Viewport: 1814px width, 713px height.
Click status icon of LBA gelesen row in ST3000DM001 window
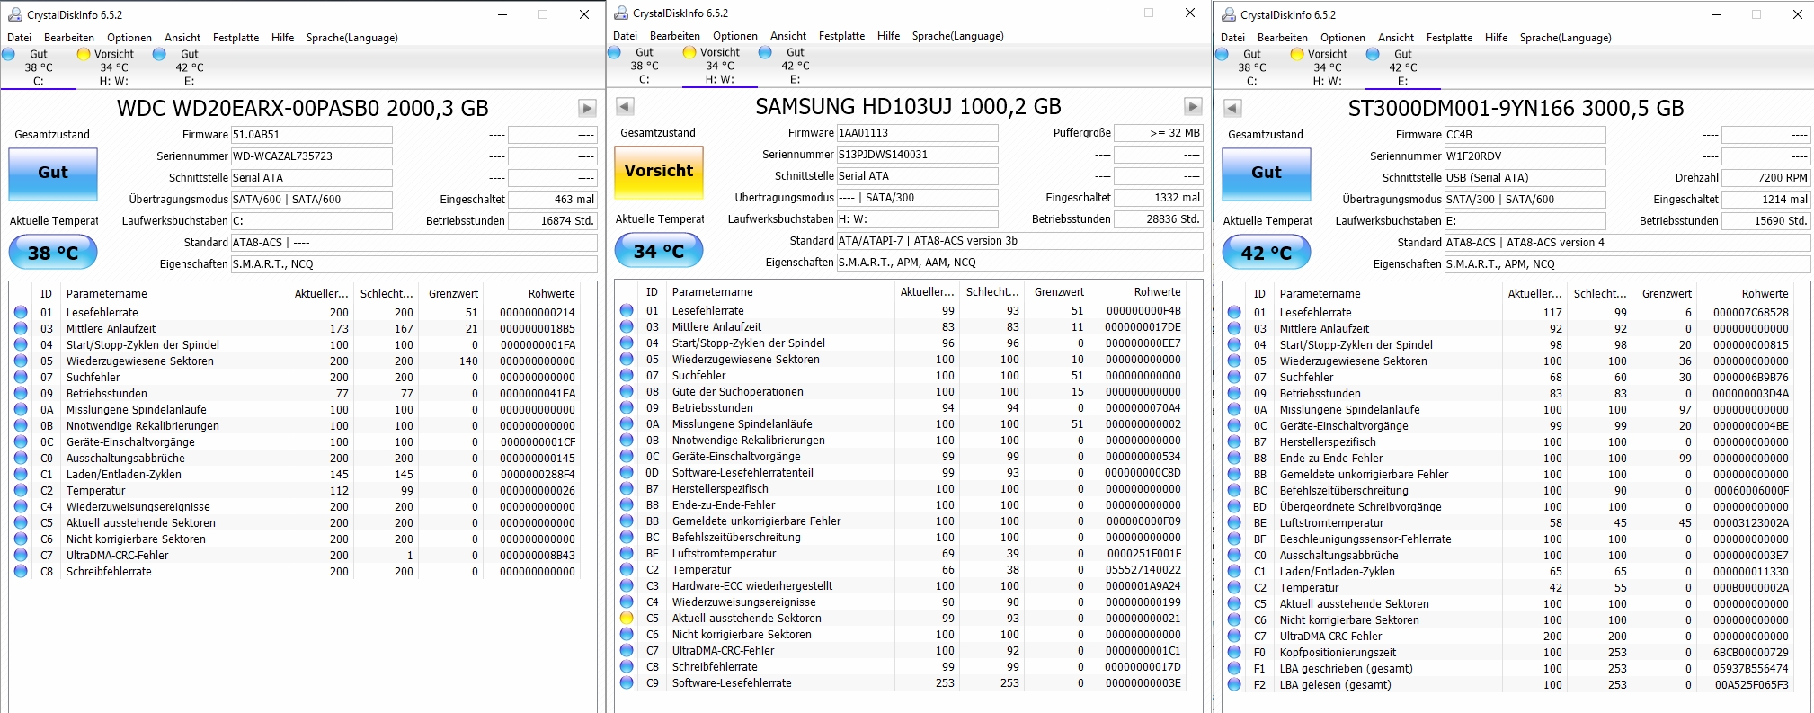pyautogui.click(x=1234, y=684)
